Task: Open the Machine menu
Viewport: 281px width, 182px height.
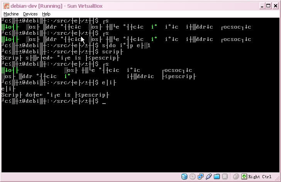Action: click(x=11, y=14)
